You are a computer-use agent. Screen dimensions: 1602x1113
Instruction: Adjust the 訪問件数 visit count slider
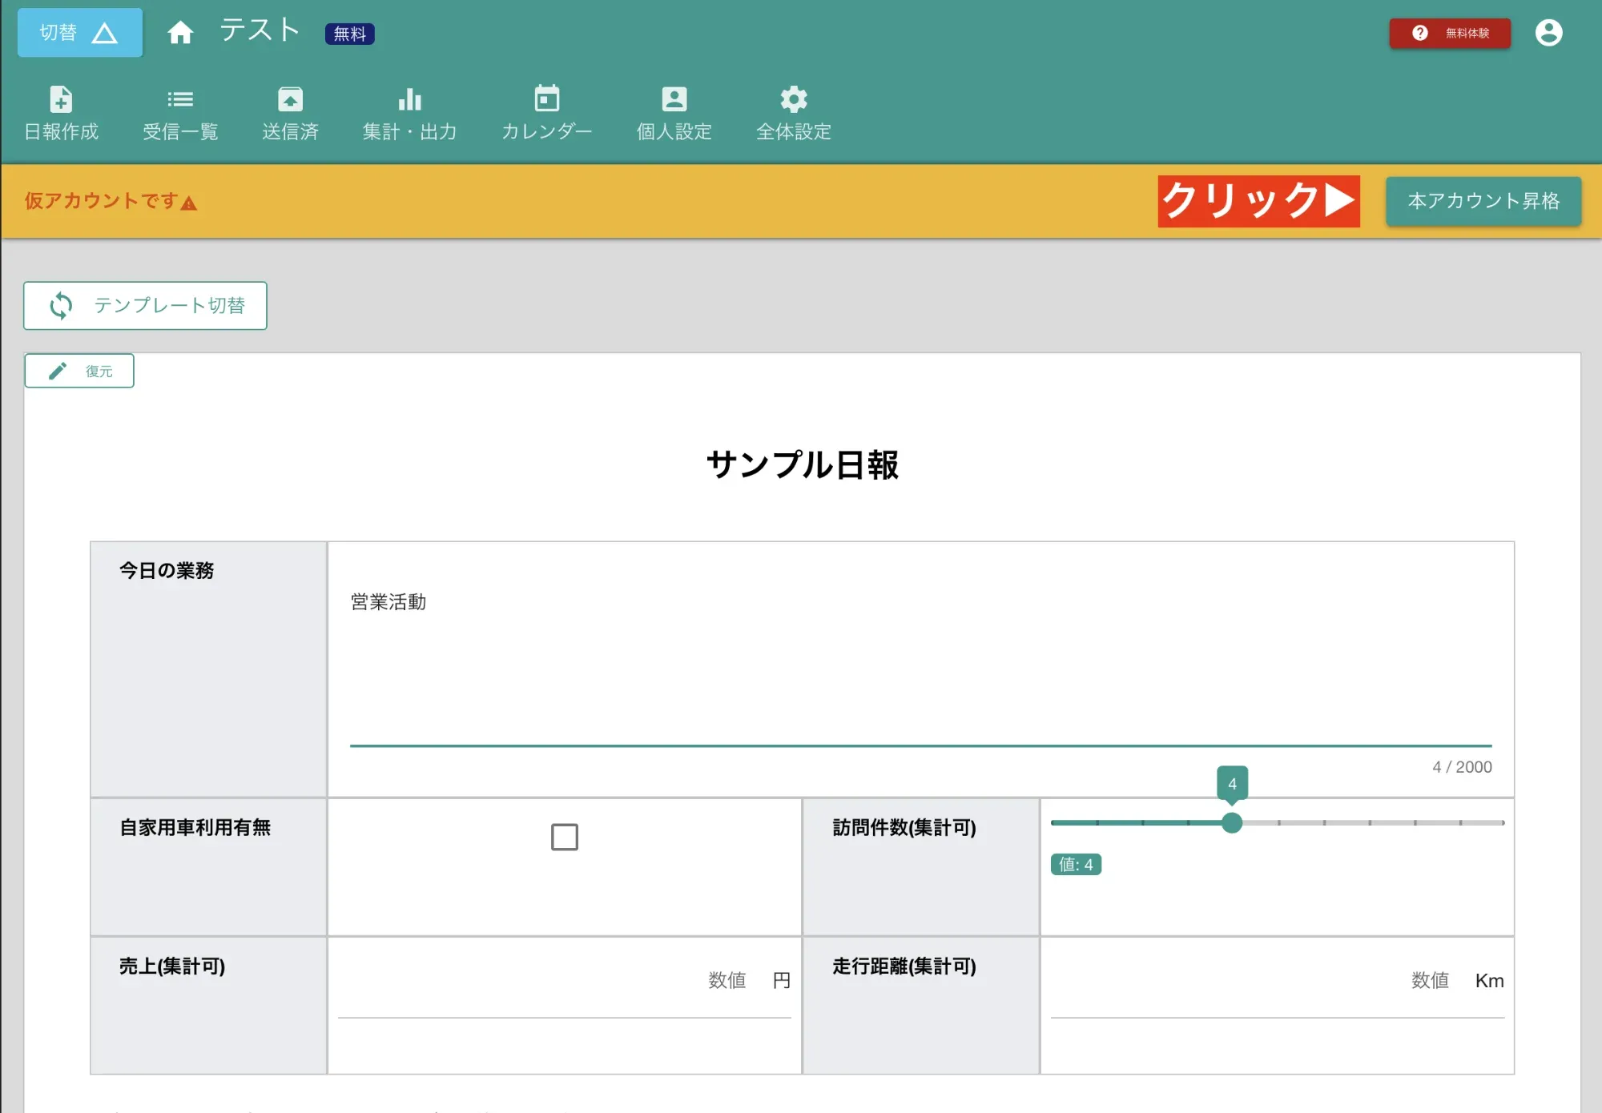(1232, 822)
